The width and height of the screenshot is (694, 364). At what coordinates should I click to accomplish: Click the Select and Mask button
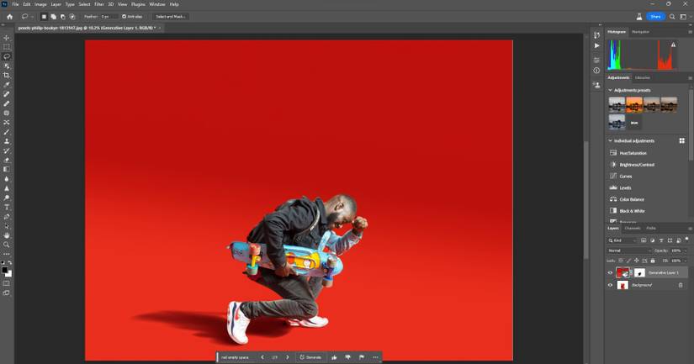[171, 16]
